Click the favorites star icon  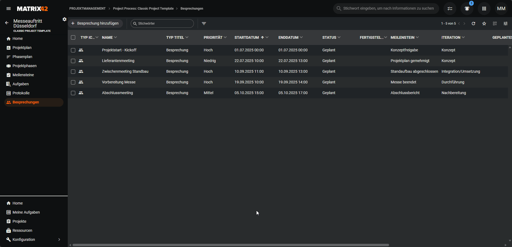tap(484, 24)
